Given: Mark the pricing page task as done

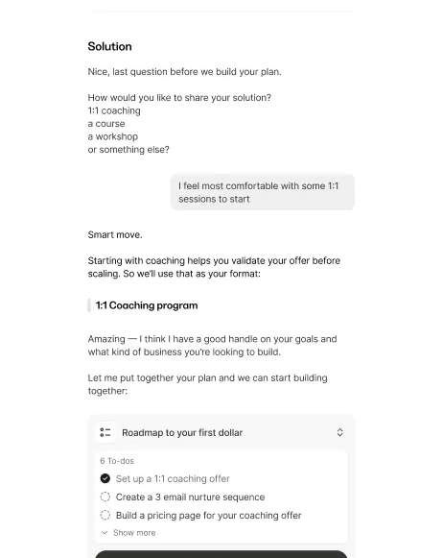Looking at the screenshot, I should (105, 515).
